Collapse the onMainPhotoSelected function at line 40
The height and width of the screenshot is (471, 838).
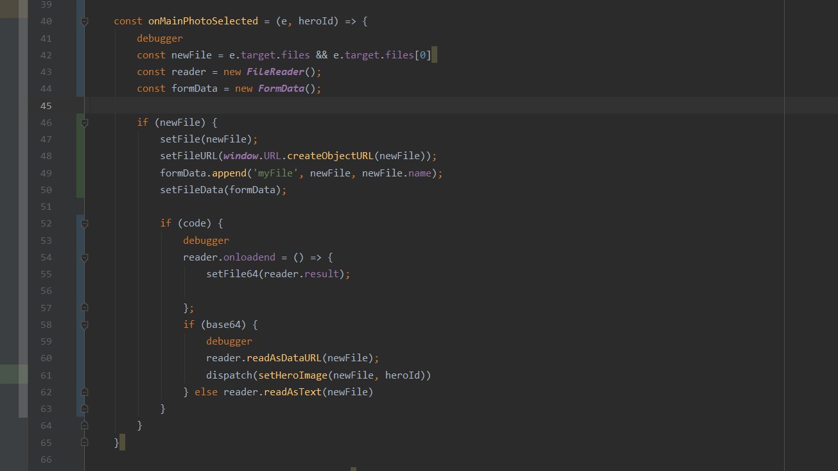click(x=84, y=22)
